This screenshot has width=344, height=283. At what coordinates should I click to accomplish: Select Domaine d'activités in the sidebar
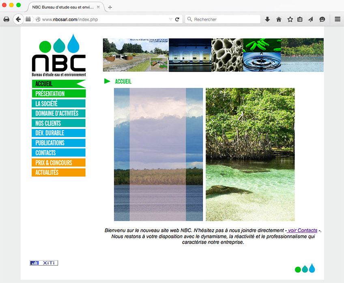coord(58,114)
